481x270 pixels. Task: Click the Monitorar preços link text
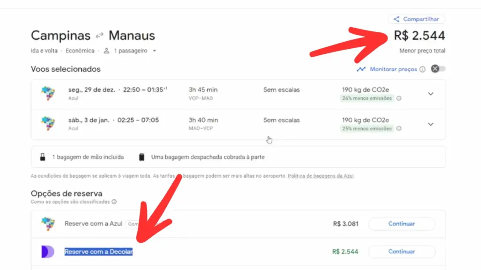[393, 69]
